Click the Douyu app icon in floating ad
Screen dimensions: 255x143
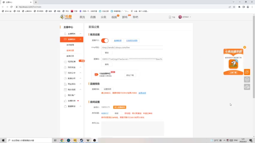pos(233,64)
